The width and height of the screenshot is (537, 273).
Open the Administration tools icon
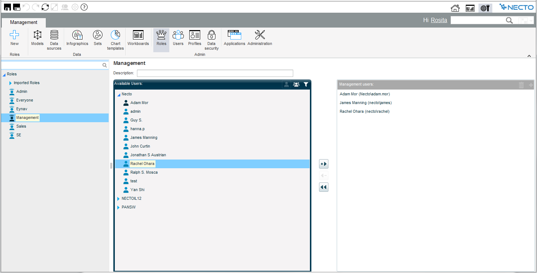pyautogui.click(x=259, y=38)
